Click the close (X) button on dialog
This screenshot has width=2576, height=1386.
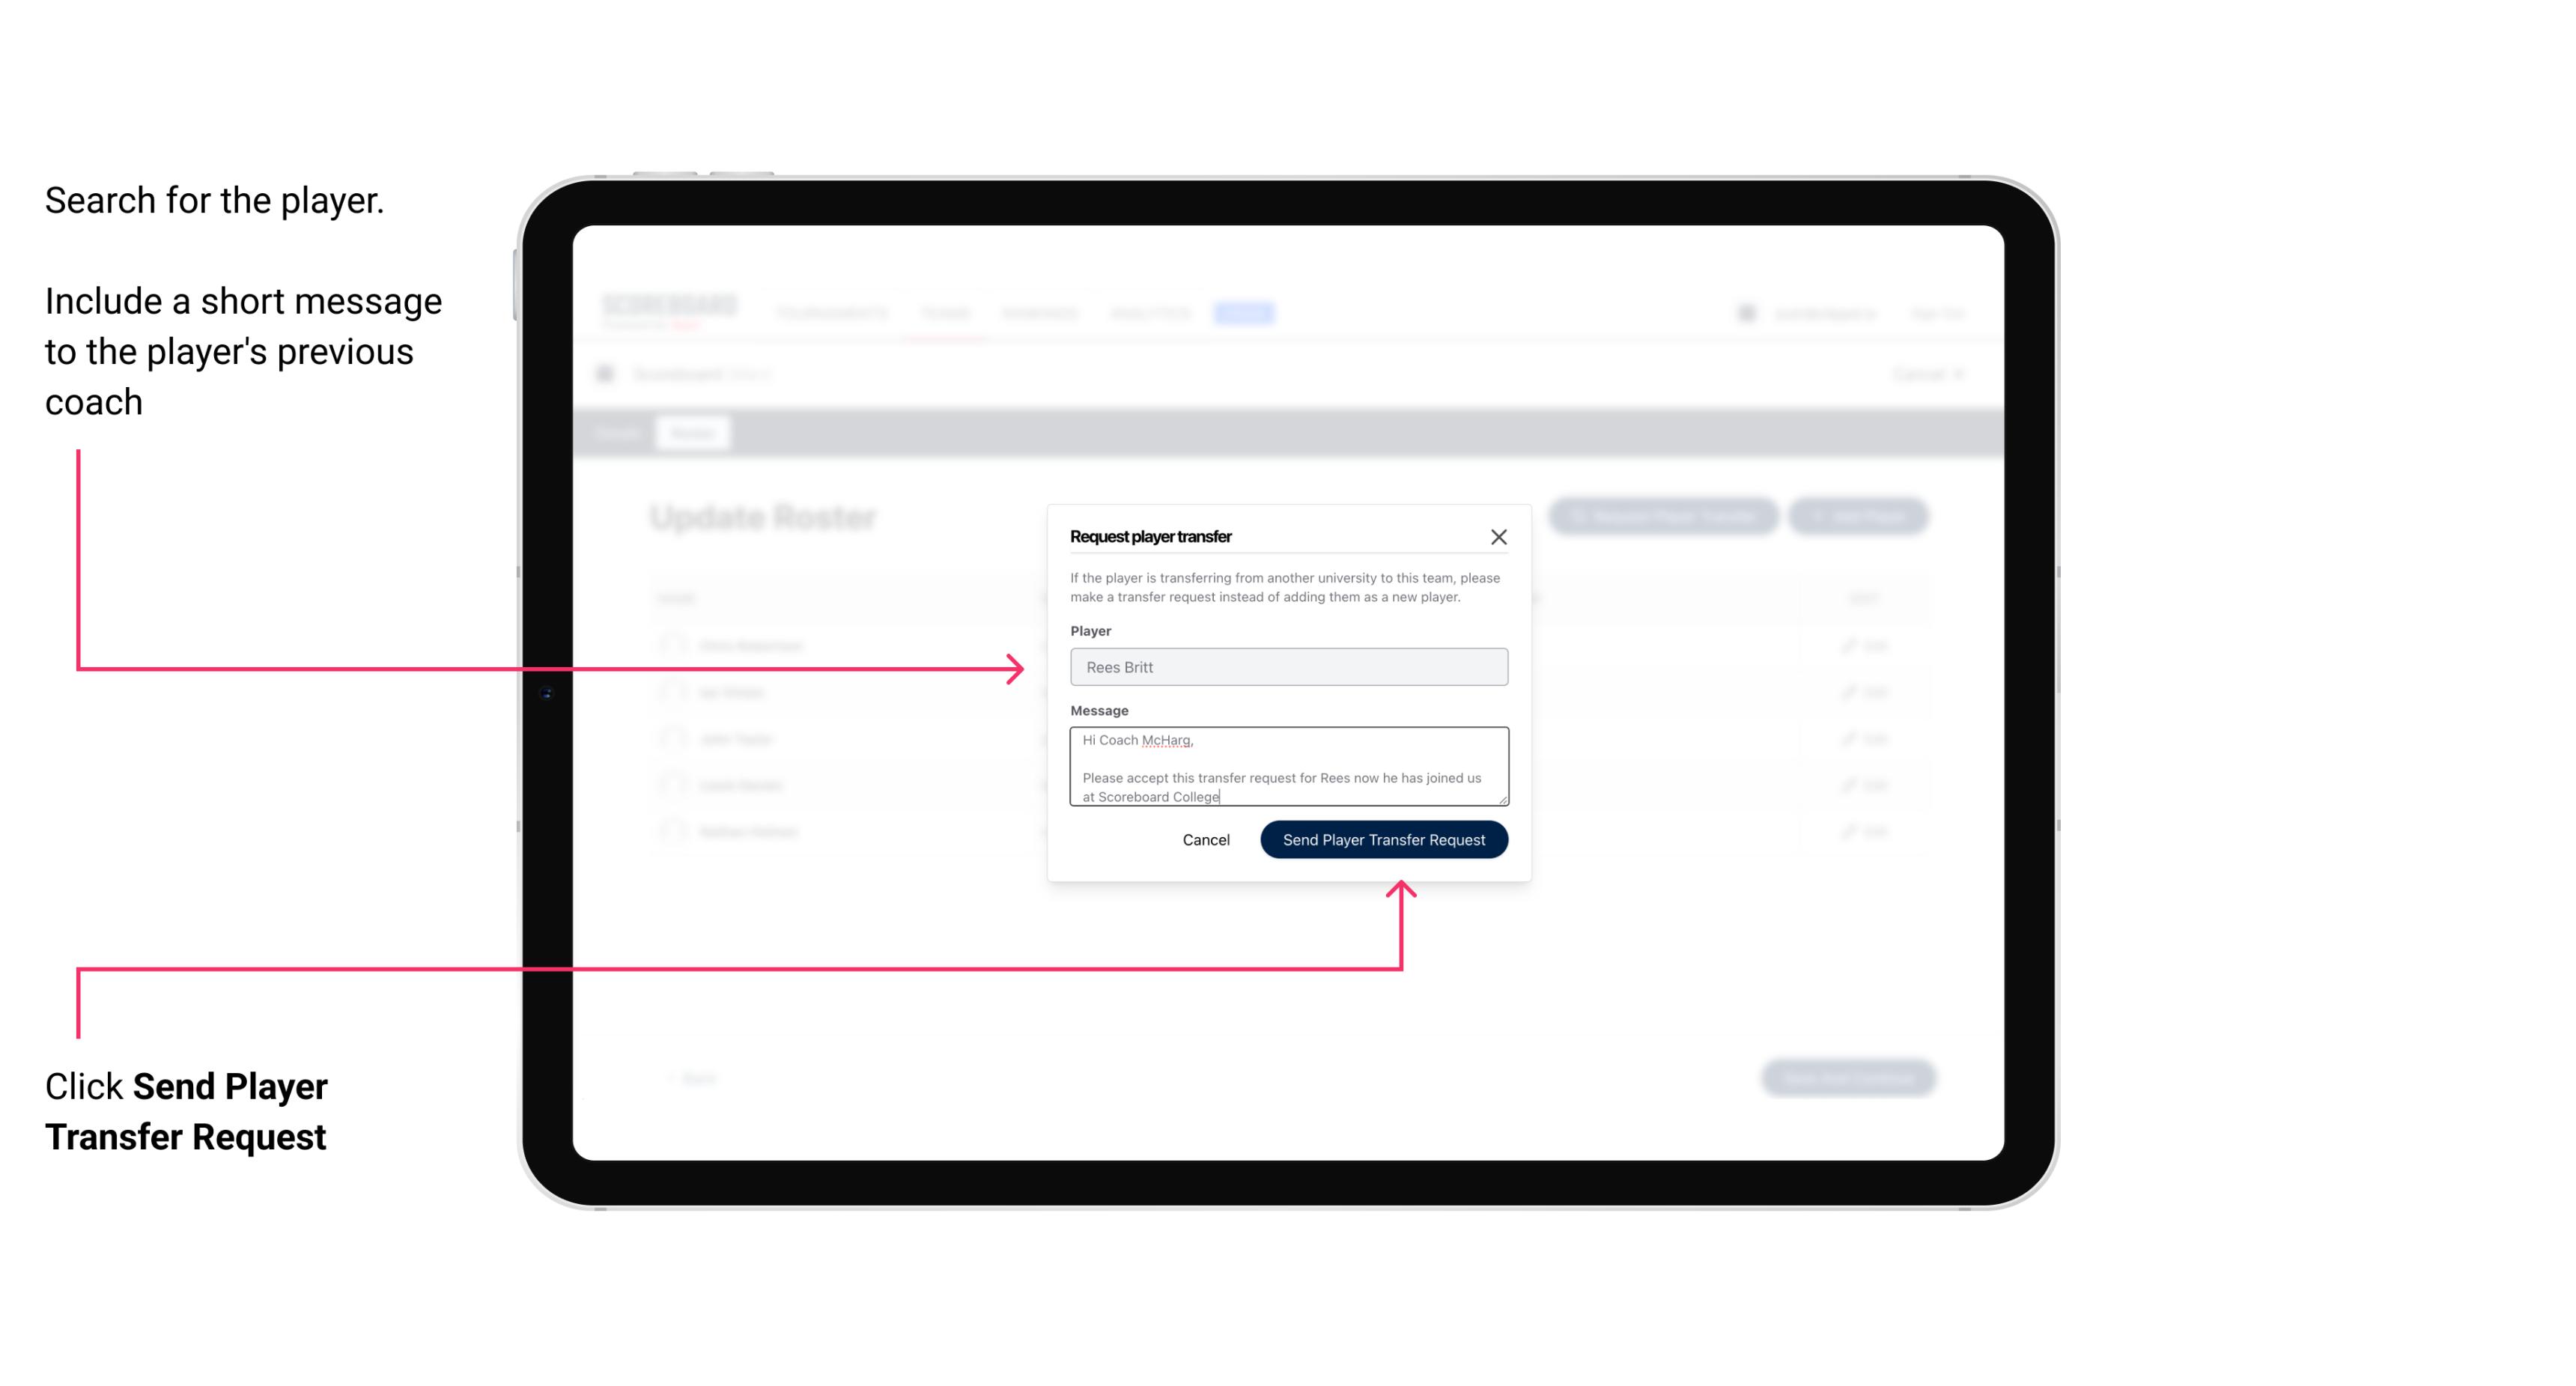pos(1499,536)
